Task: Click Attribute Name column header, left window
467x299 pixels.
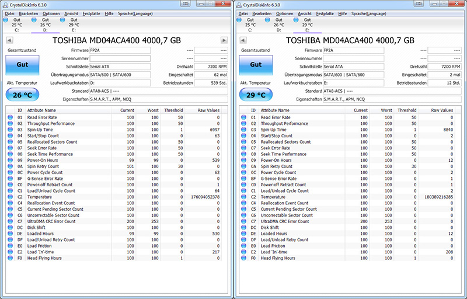Action: tap(68, 110)
